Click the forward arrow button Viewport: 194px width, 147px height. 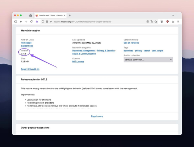[x=26, y=21]
